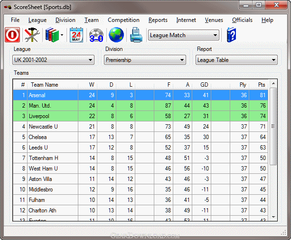This screenshot has height=240, width=291.
Task: Click the red exit power icon
Action: tap(12, 35)
